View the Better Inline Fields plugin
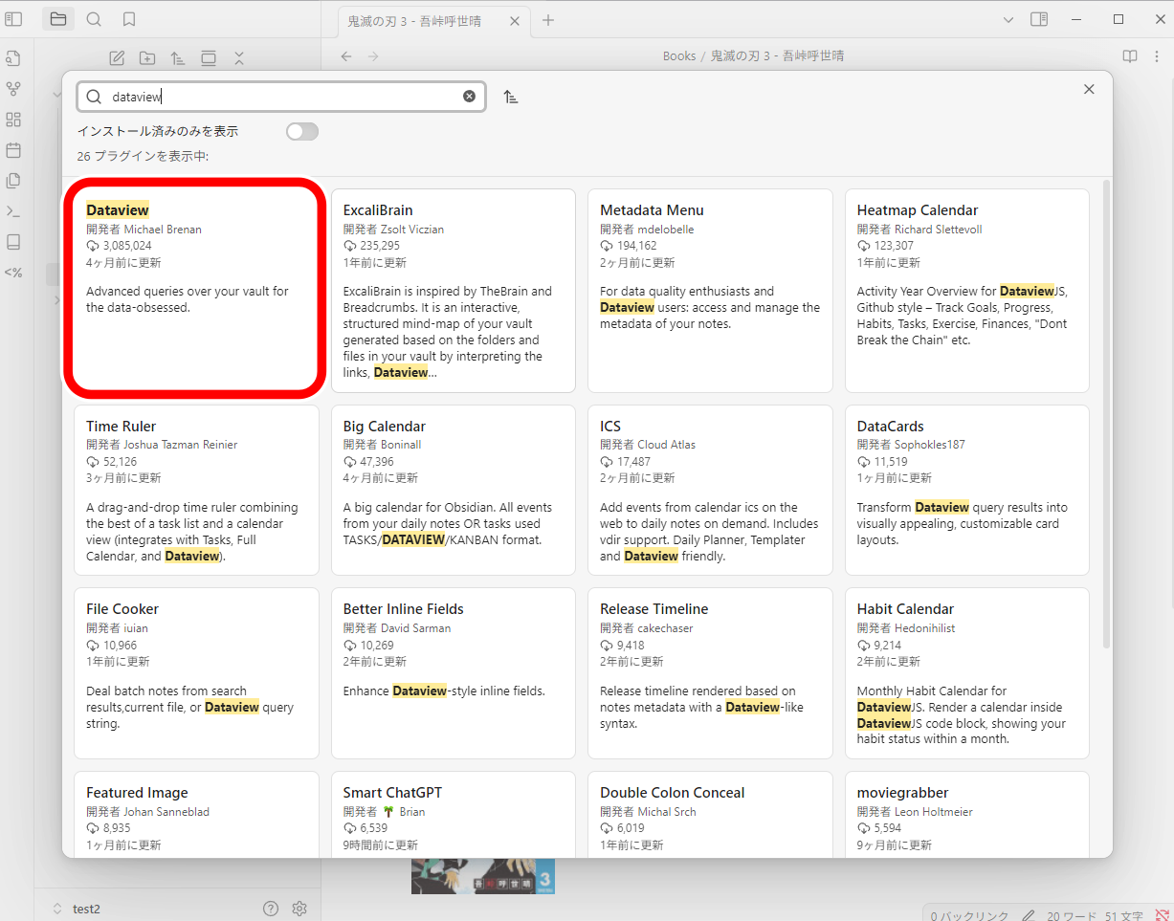 (x=454, y=673)
